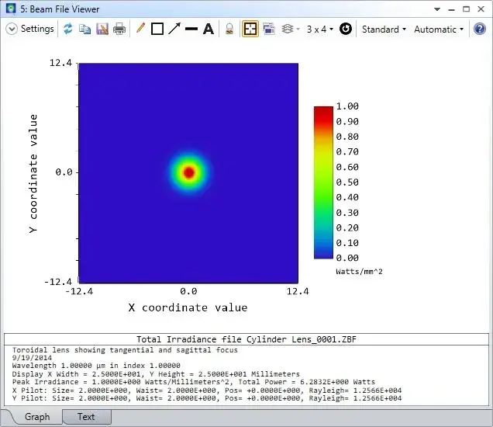Switch to the Text tab
The height and width of the screenshot is (427, 493).
coord(86,417)
